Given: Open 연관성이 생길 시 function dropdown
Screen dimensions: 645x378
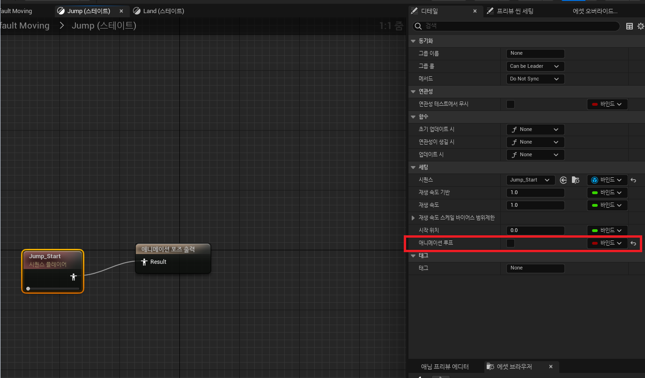Looking at the screenshot, I should 535,142.
